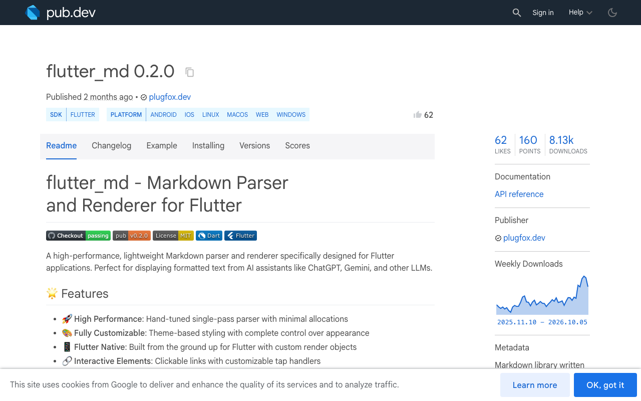This screenshot has width=641, height=401.
Task: Click the 'flutter_md 0.2.0' page title
Action: pyautogui.click(x=110, y=72)
